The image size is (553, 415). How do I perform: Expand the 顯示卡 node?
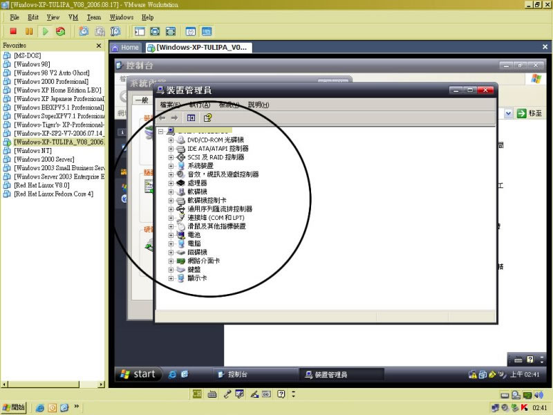click(171, 279)
